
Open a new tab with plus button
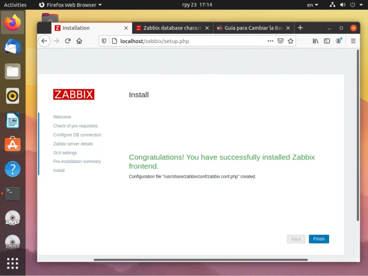[x=300, y=28]
